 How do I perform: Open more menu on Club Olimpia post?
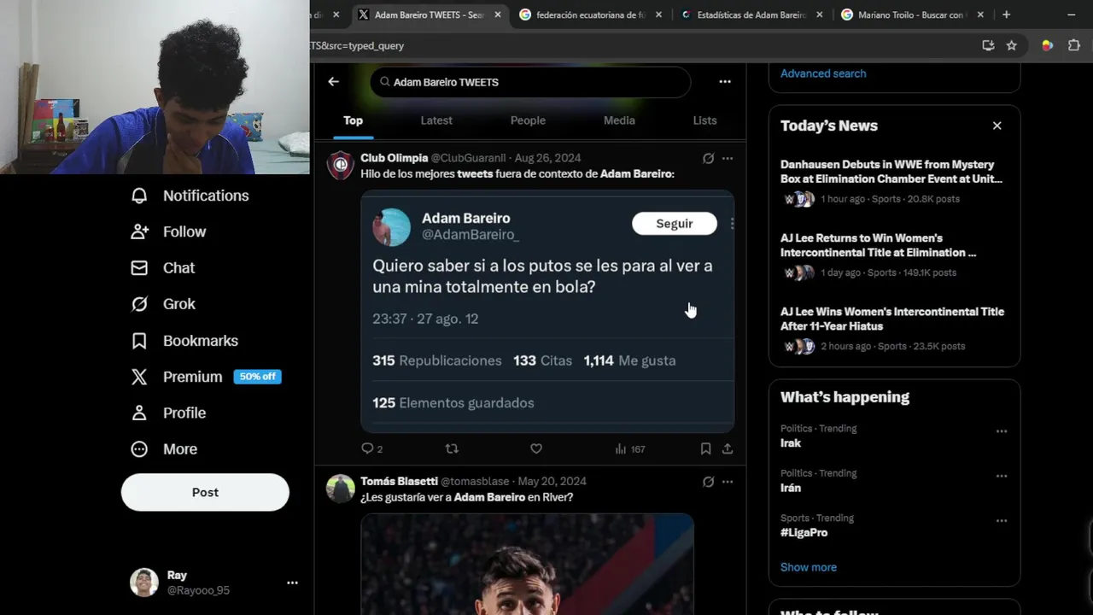tap(728, 158)
